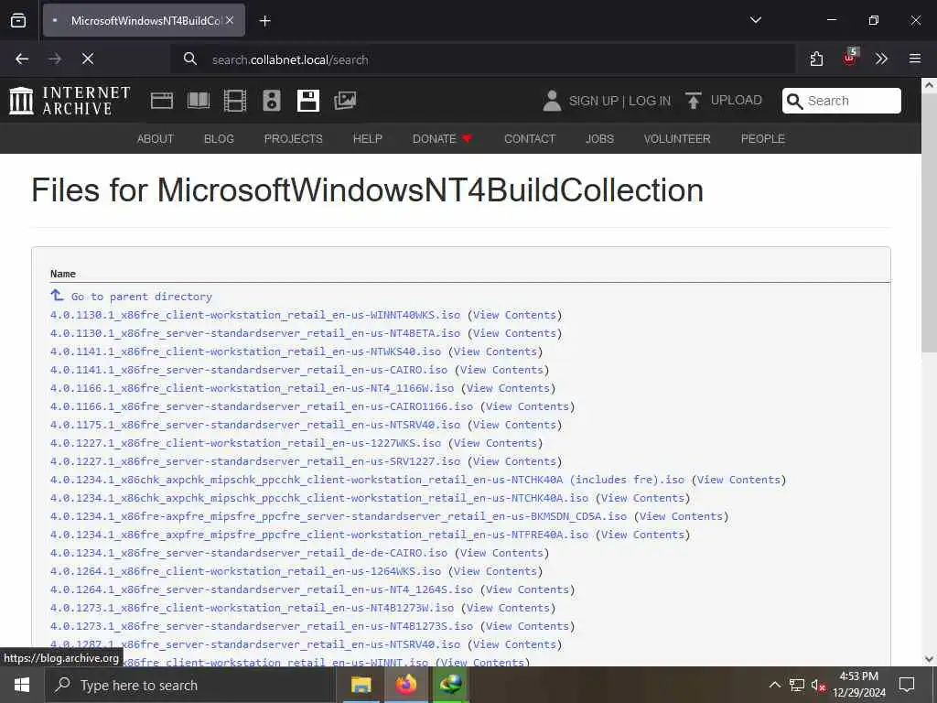The width and height of the screenshot is (937, 703).
Task: Click the Go to parent directory link
Action: point(142,297)
